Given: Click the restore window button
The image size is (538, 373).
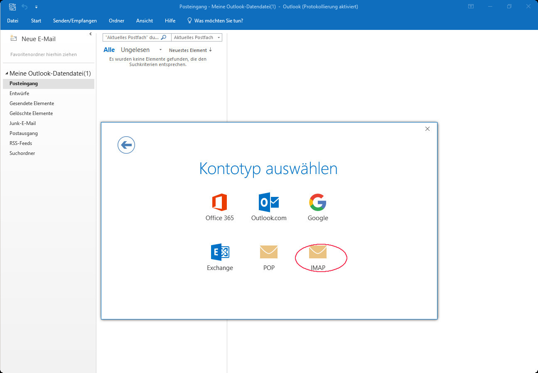Looking at the screenshot, I should 509,7.
